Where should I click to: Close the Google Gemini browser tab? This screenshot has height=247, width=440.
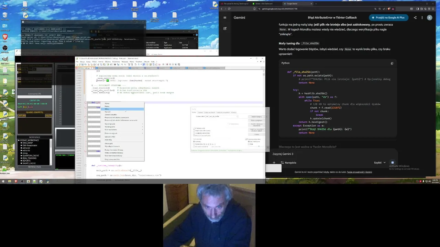311,3
